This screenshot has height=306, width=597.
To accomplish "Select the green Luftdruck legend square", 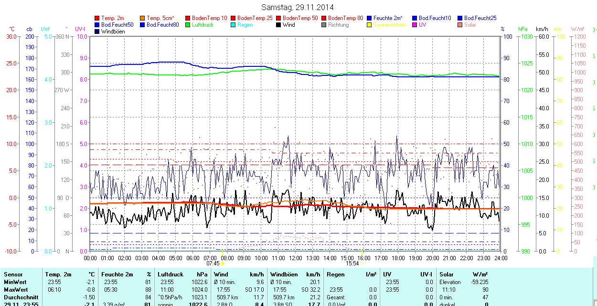I will click(x=188, y=25).
